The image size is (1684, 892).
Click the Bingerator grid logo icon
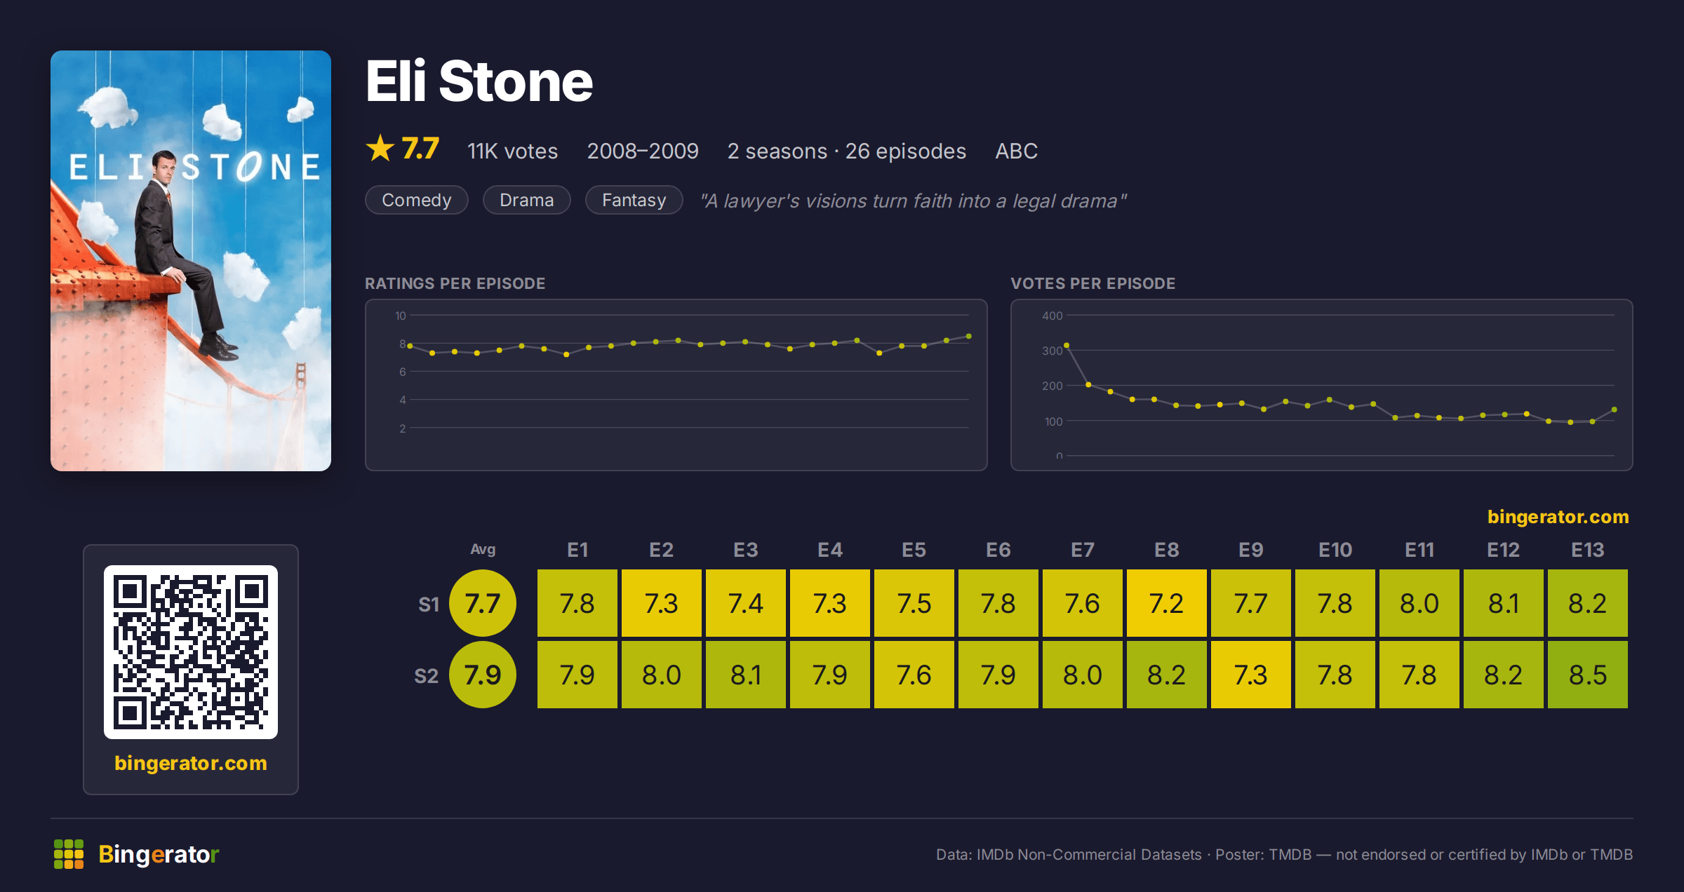69,854
